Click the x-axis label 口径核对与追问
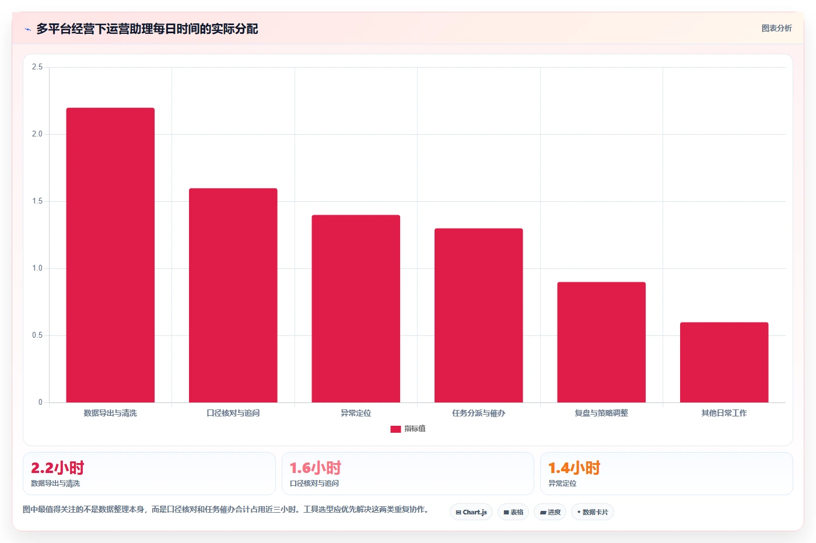This screenshot has height=543, width=816. pos(233,413)
